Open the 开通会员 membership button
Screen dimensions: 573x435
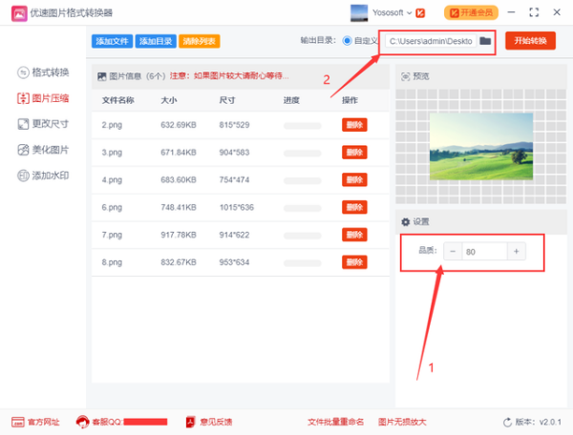(471, 13)
